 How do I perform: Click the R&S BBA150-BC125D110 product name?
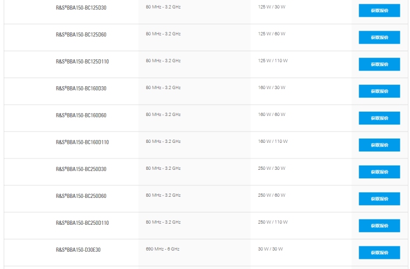[x=82, y=61]
